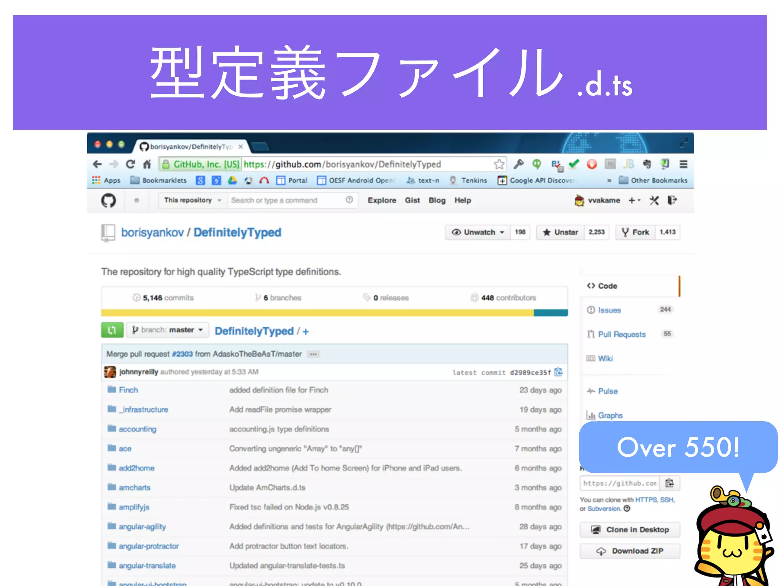Go to Explore in top navigation
Image resolution: width=781 pixels, height=586 pixels.
coord(382,200)
